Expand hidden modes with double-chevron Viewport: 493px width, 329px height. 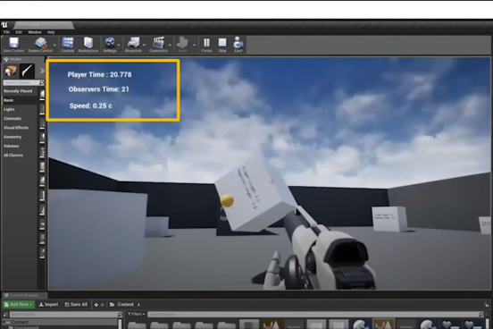pos(42,72)
